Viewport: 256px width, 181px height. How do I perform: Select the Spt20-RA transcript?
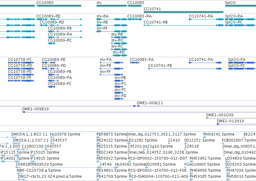240,19
